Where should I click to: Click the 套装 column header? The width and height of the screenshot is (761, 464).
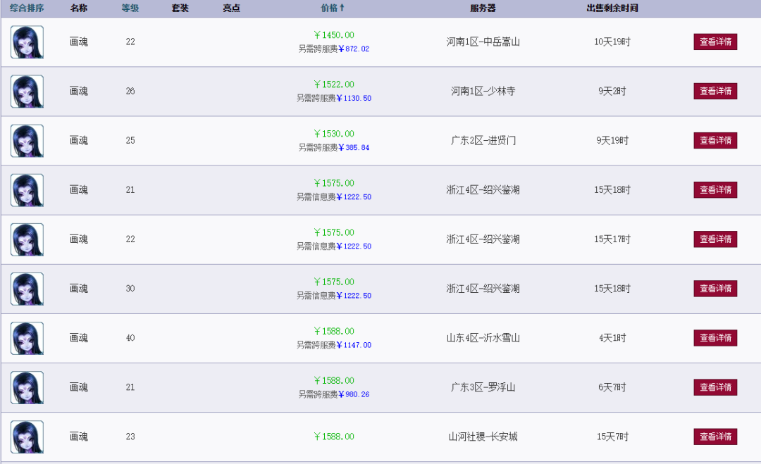tap(180, 8)
